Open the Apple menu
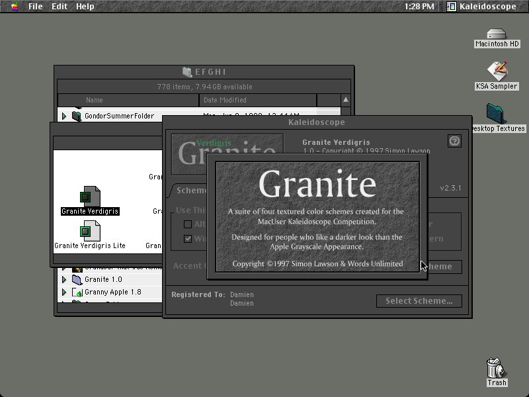This screenshot has height=397, width=529. 15,6
